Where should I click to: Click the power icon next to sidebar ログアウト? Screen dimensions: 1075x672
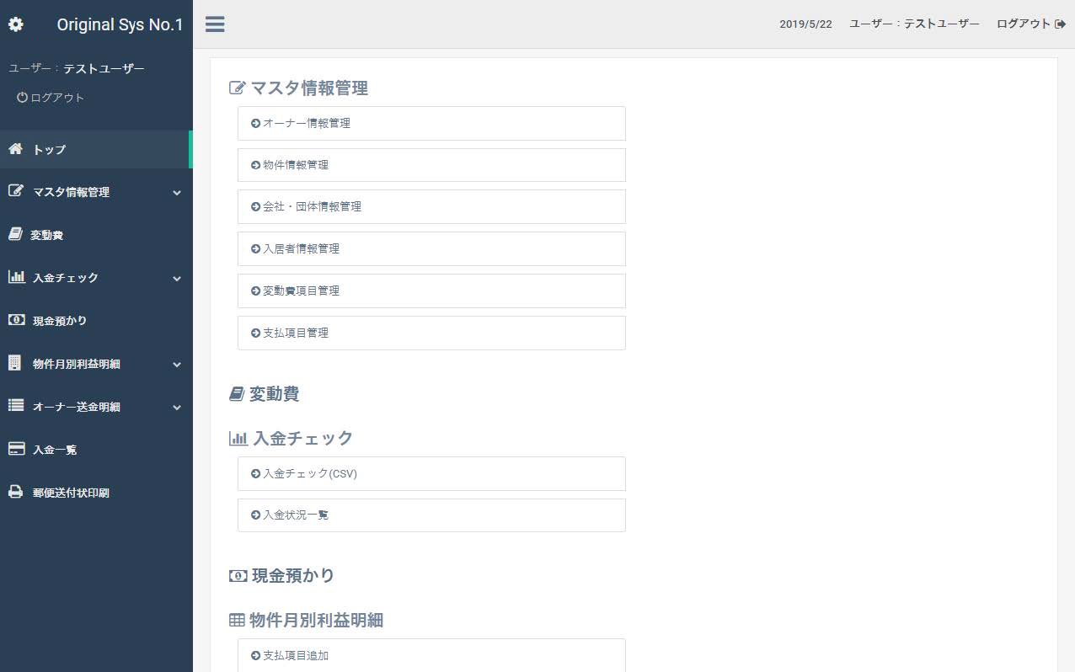pos(22,98)
